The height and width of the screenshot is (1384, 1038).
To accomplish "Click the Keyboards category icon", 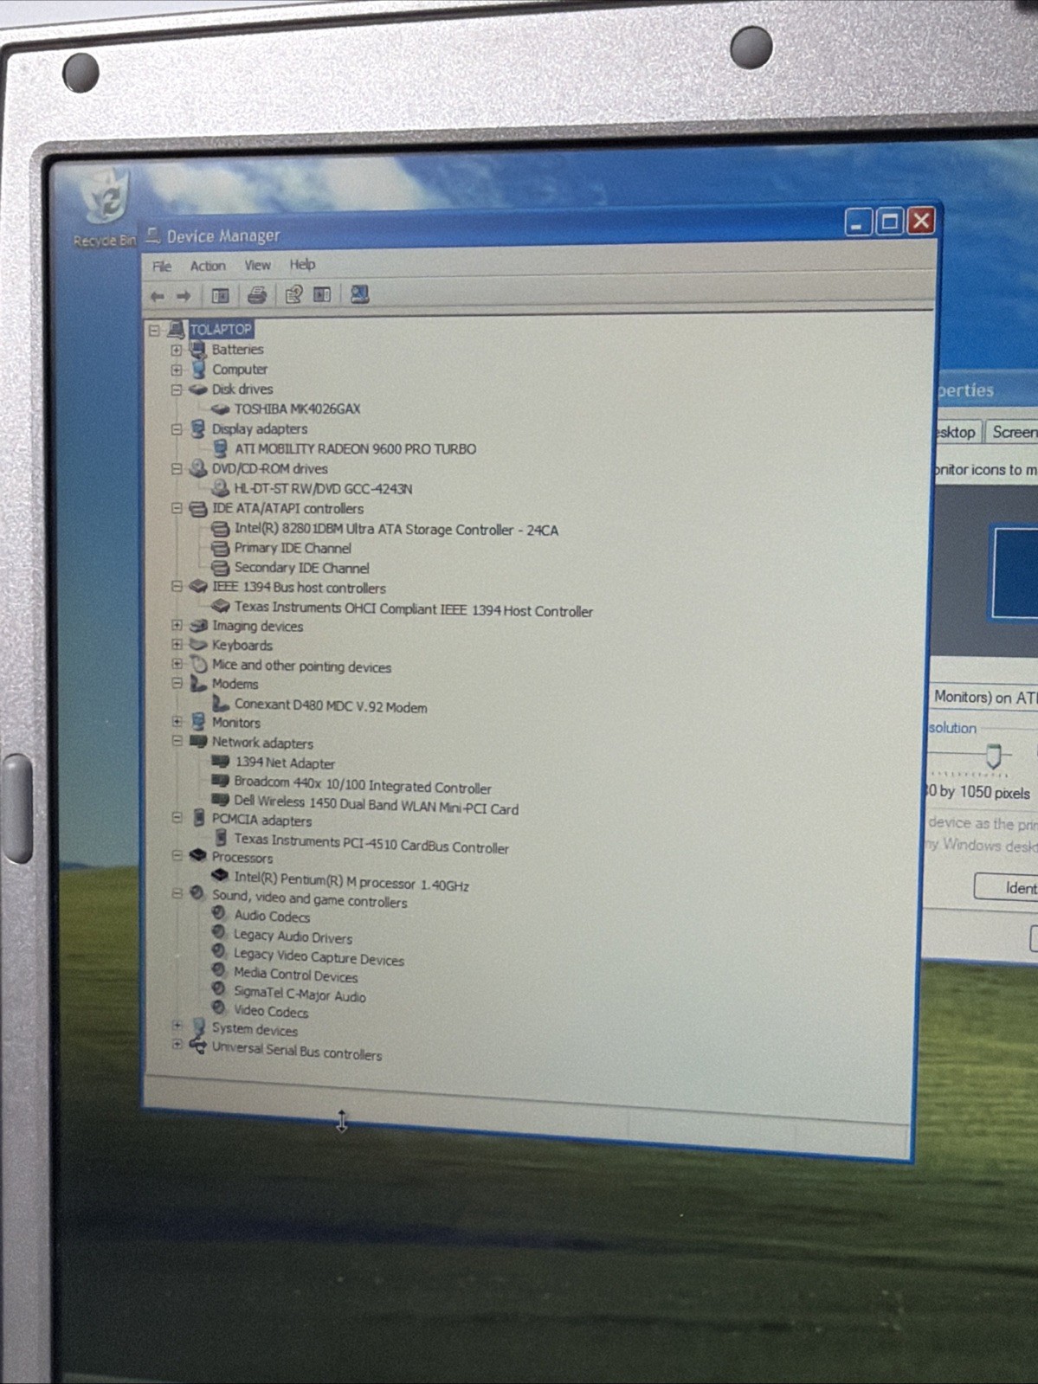I will (x=198, y=645).
